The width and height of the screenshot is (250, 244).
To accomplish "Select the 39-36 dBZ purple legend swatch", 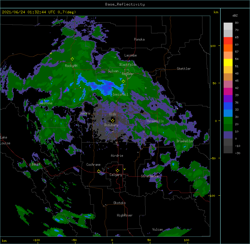I will coord(228,99).
